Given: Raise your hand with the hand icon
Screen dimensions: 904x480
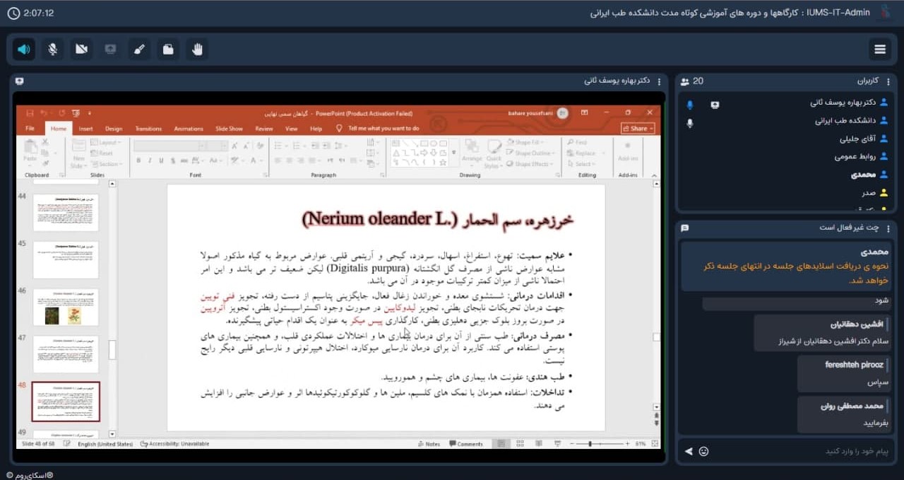Looking at the screenshot, I should pyautogui.click(x=198, y=49).
